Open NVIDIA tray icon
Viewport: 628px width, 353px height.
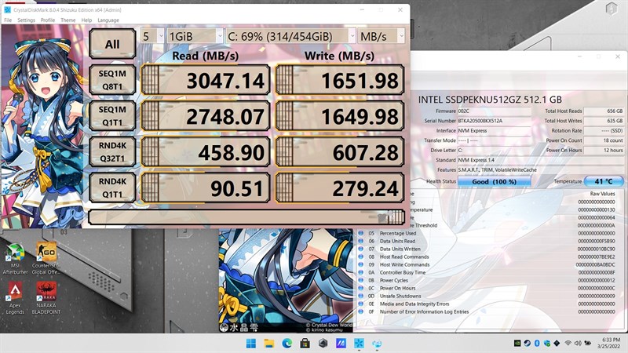click(517, 344)
